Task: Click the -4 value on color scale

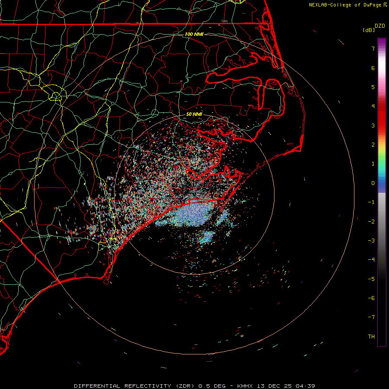Action: pos(371,260)
